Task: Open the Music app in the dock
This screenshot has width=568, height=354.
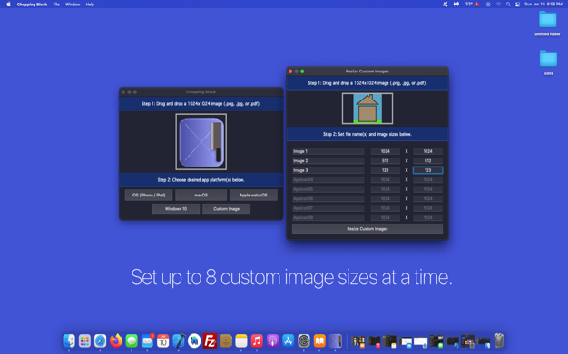Action: [x=257, y=340]
